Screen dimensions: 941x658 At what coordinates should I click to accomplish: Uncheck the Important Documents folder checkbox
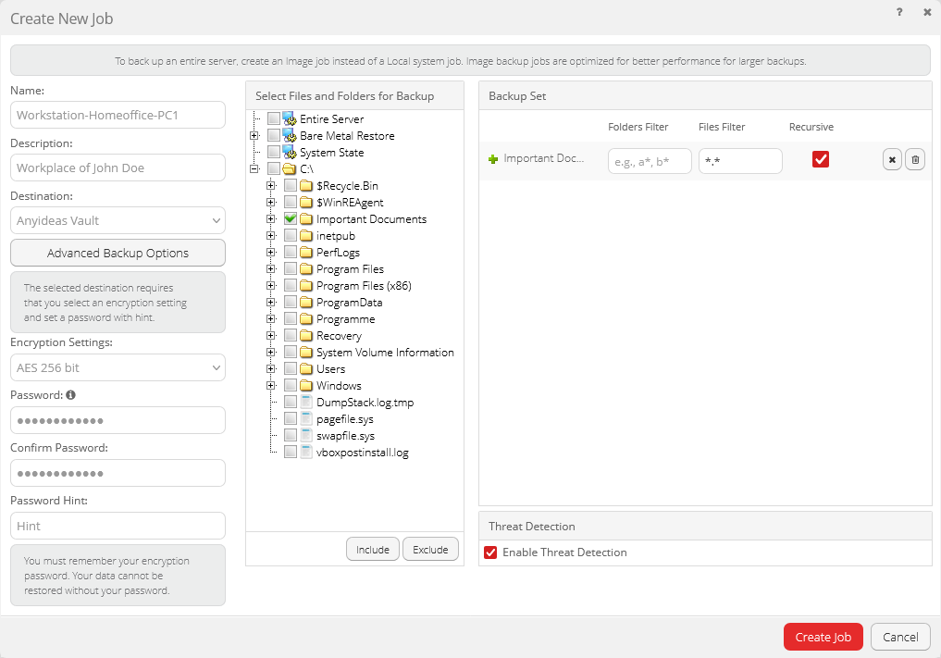pos(291,219)
